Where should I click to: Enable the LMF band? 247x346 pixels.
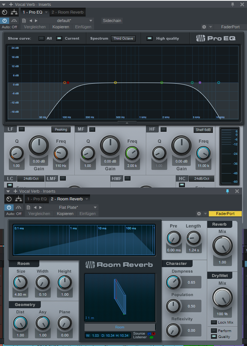point(63,178)
